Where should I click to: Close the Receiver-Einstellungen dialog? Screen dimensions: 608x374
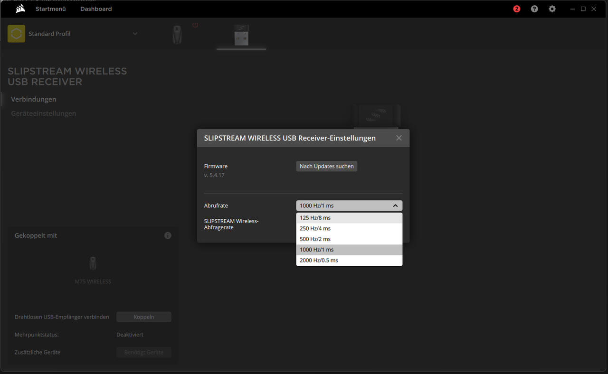[x=399, y=138]
